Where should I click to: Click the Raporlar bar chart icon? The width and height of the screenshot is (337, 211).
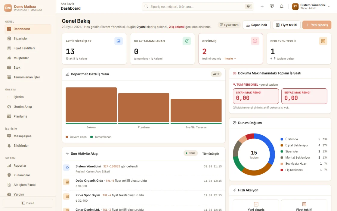[9, 165]
